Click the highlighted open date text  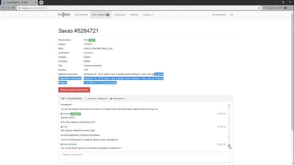(100, 82)
